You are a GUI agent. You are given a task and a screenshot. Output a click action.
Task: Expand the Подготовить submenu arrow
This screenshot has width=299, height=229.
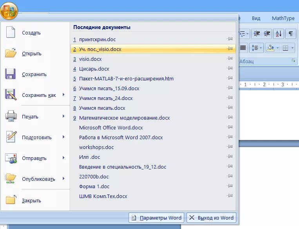[x=63, y=137]
